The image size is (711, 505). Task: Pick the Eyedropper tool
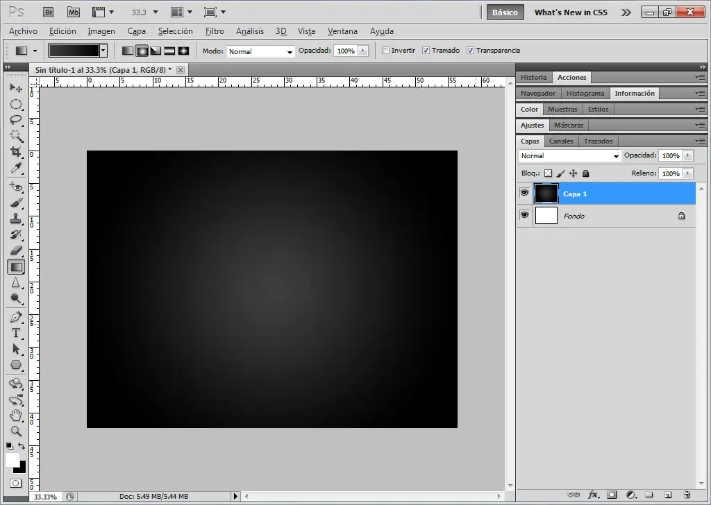coord(17,169)
